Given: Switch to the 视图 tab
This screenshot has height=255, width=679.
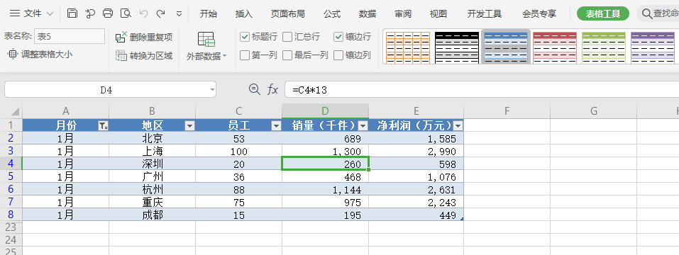Looking at the screenshot, I should [x=438, y=14].
